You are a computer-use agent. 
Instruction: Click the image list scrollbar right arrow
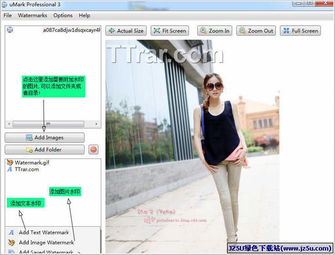(96, 124)
